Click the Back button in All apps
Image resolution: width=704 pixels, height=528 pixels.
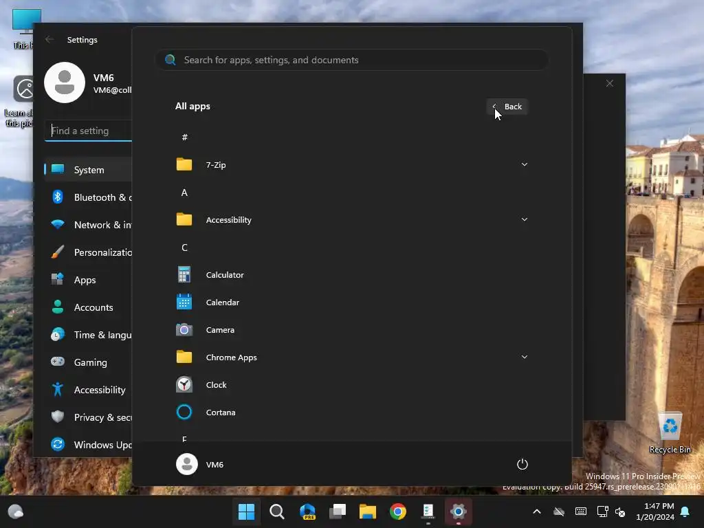pos(507,107)
